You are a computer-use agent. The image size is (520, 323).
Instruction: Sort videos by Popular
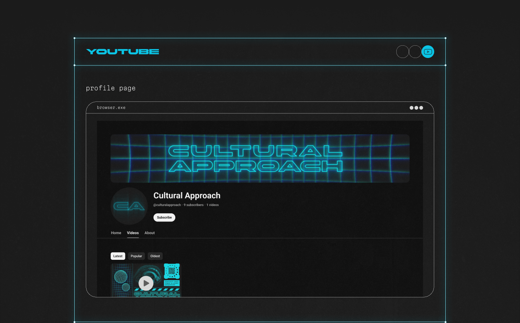click(136, 256)
